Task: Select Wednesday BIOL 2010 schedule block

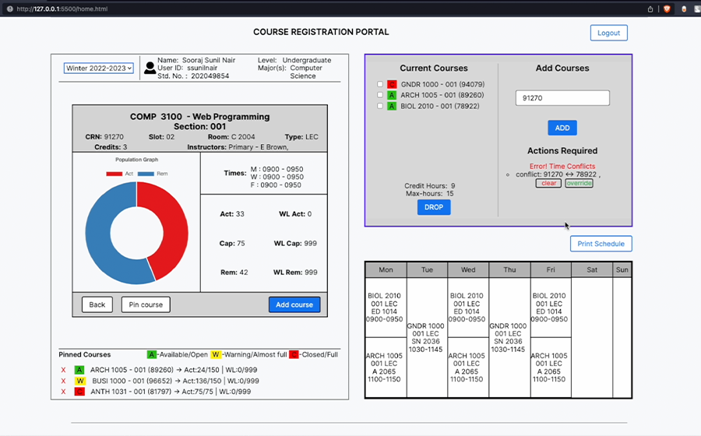Action: pos(467,308)
